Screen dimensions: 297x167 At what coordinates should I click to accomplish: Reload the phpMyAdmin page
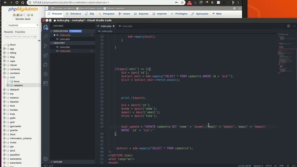point(17,2)
